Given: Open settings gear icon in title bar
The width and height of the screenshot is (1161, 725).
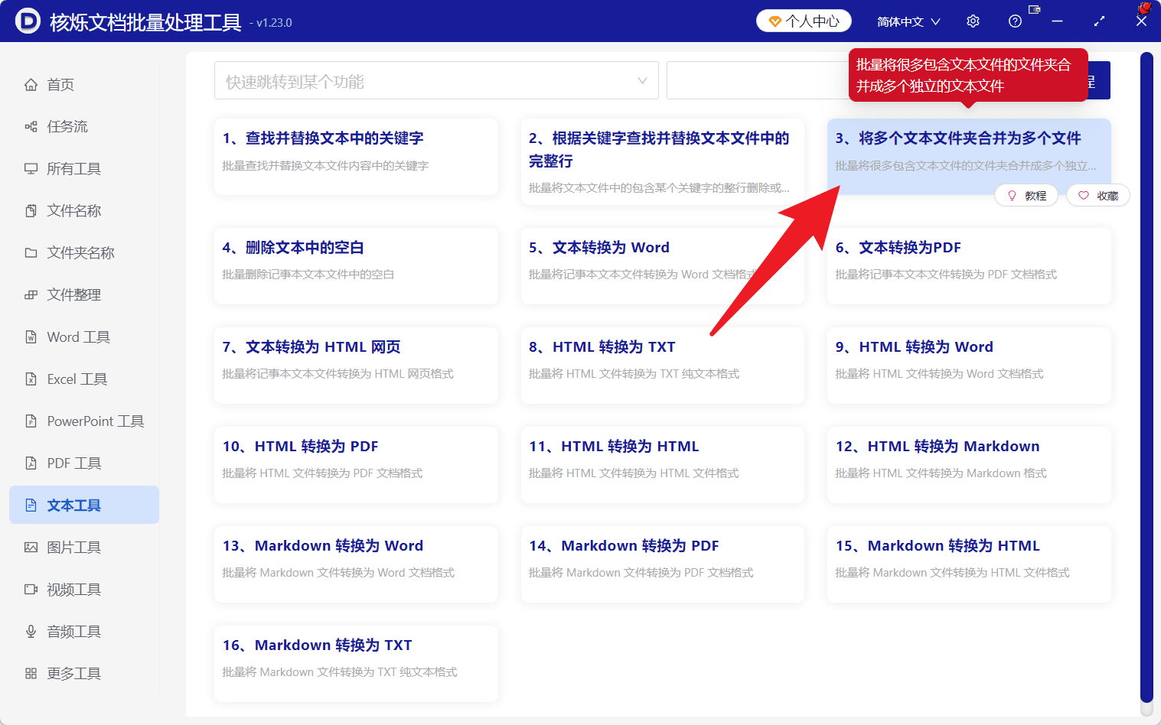Looking at the screenshot, I should 973,21.
